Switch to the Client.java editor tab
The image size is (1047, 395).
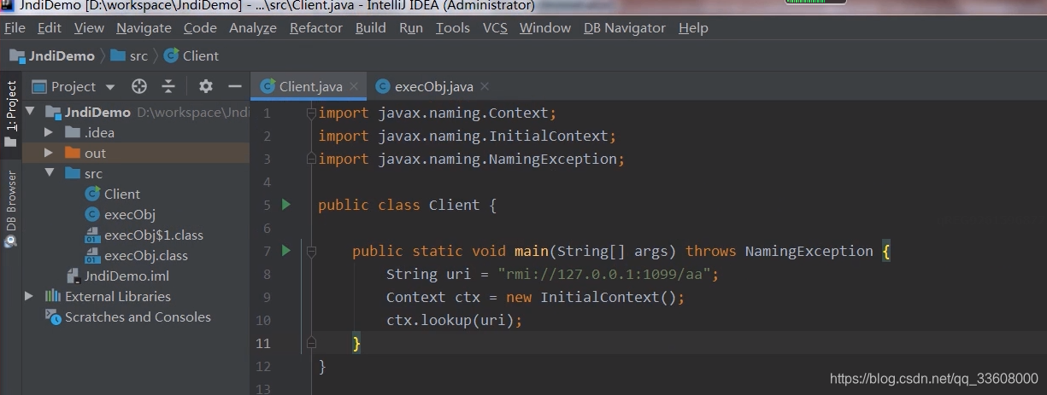pyautogui.click(x=309, y=86)
